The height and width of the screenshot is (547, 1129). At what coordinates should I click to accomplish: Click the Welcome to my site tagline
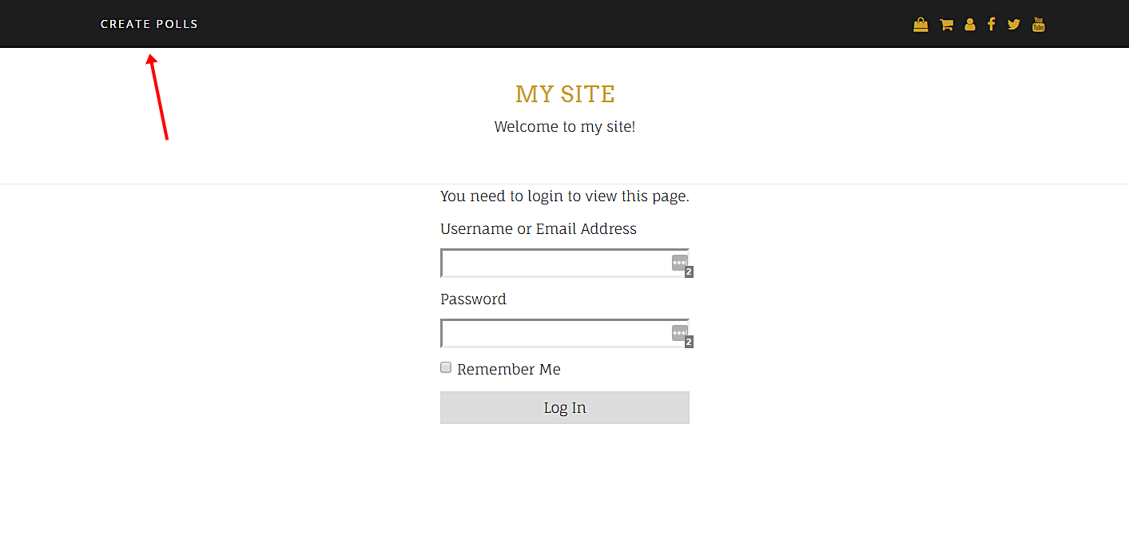click(x=565, y=127)
